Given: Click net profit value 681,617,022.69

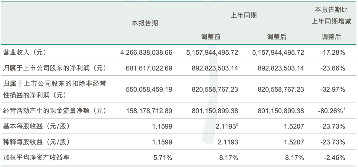Looking at the screenshot, I should (x=149, y=68).
